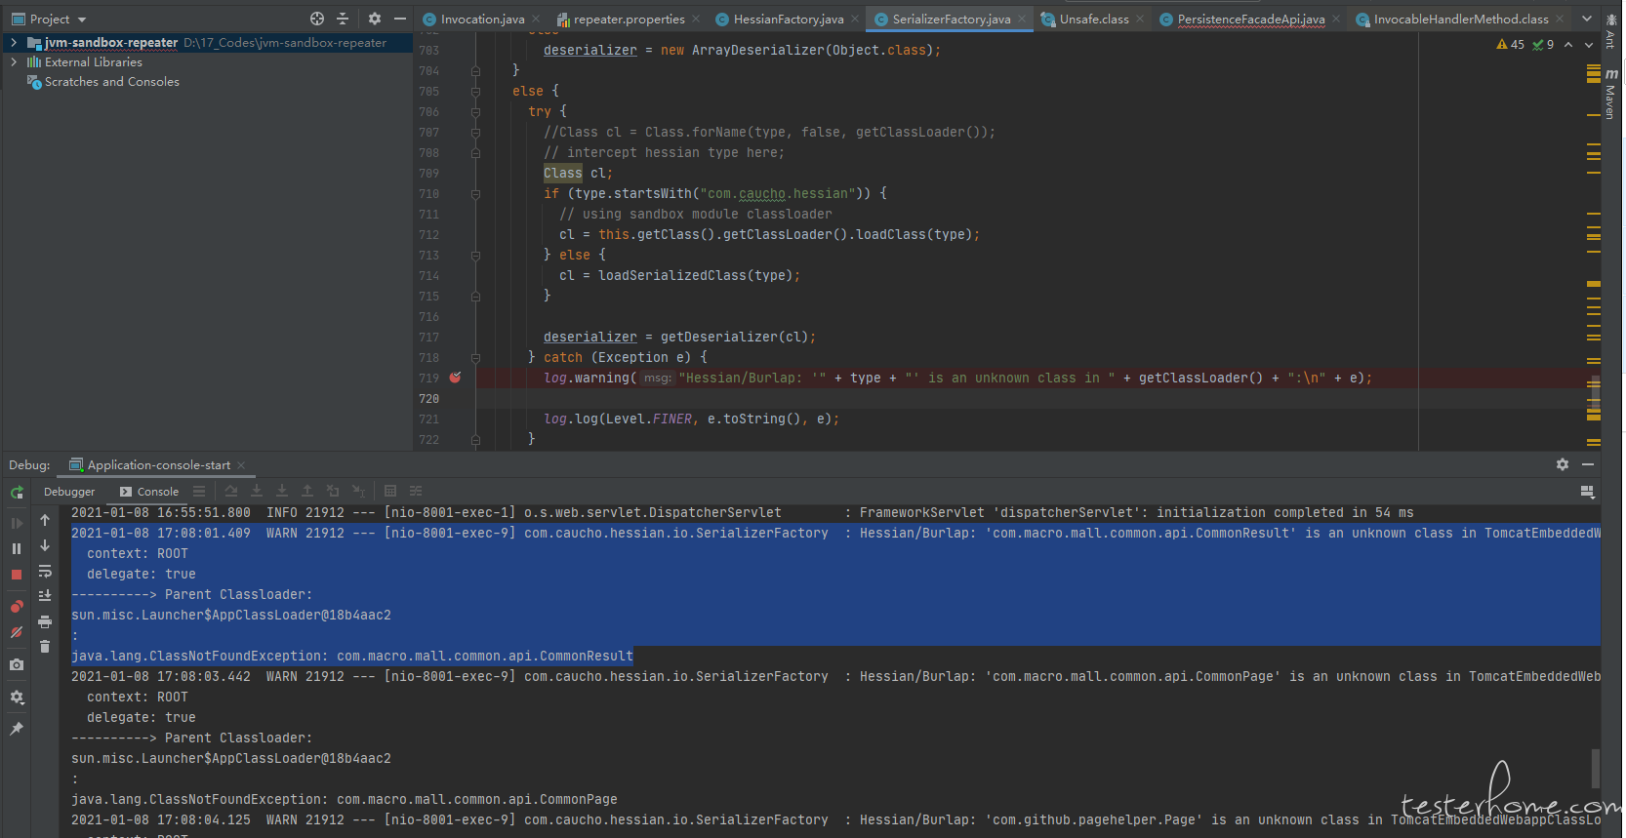
Task: Move console down one stack frame arrow
Action: pos(45,545)
